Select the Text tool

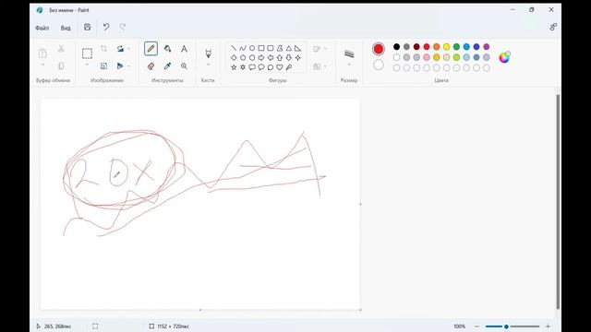click(x=184, y=49)
